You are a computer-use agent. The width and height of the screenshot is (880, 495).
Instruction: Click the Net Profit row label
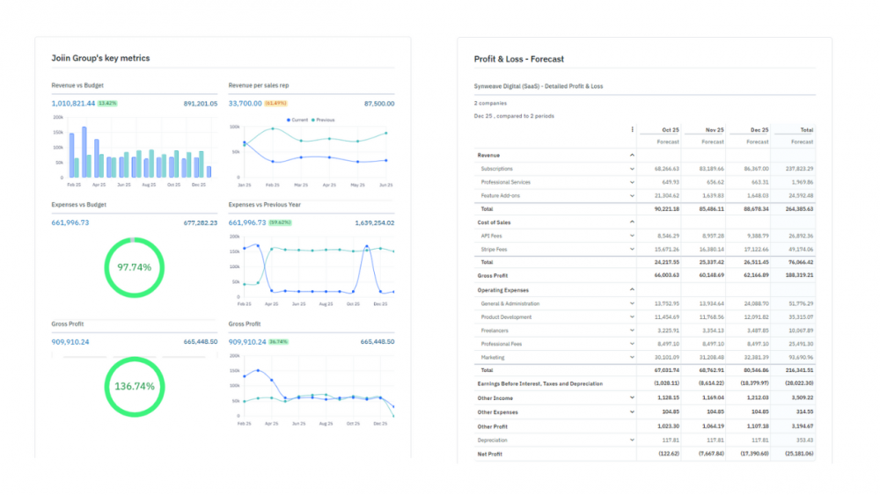pyautogui.click(x=492, y=454)
